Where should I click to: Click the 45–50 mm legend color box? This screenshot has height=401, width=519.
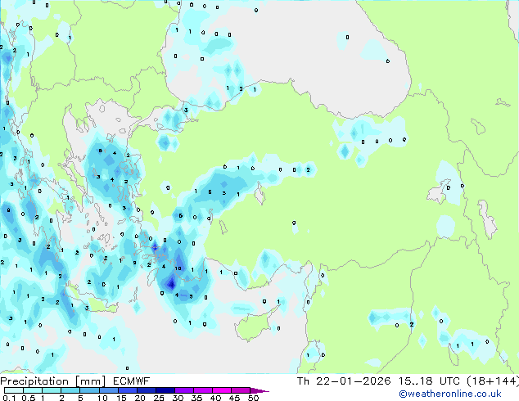[241, 390]
